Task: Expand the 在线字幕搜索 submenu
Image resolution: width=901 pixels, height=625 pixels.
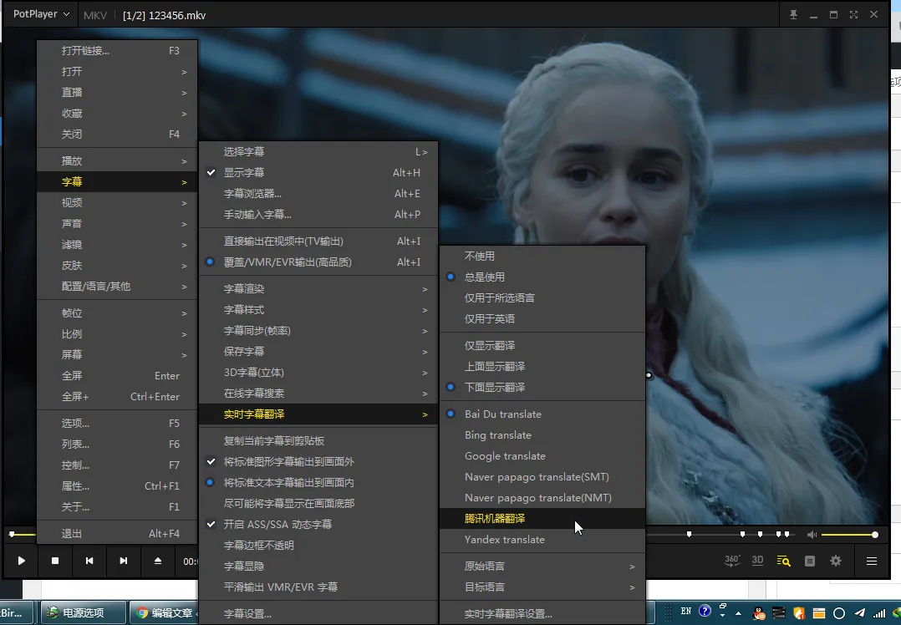Action: [318, 394]
